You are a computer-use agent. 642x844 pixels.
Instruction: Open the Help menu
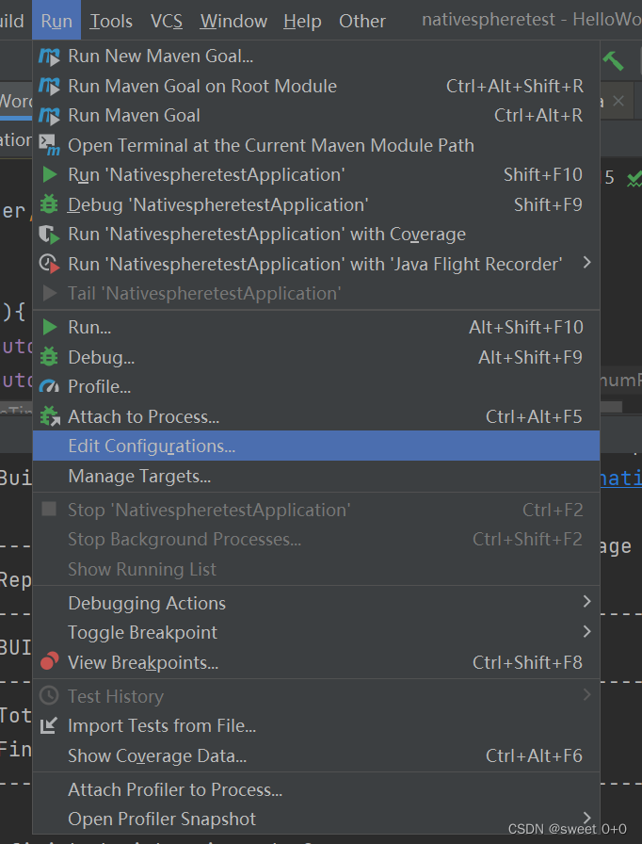[x=302, y=21]
